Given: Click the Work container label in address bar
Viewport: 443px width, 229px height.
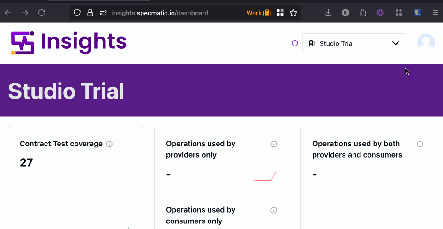Looking at the screenshot, I should [258, 13].
